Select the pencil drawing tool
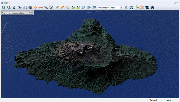 tap(57, 8)
